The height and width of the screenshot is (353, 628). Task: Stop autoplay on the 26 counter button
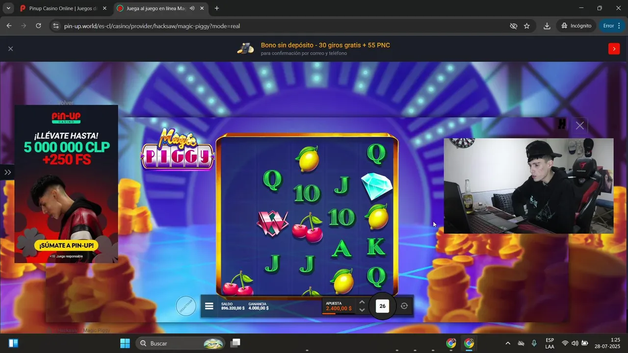click(383, 306)
